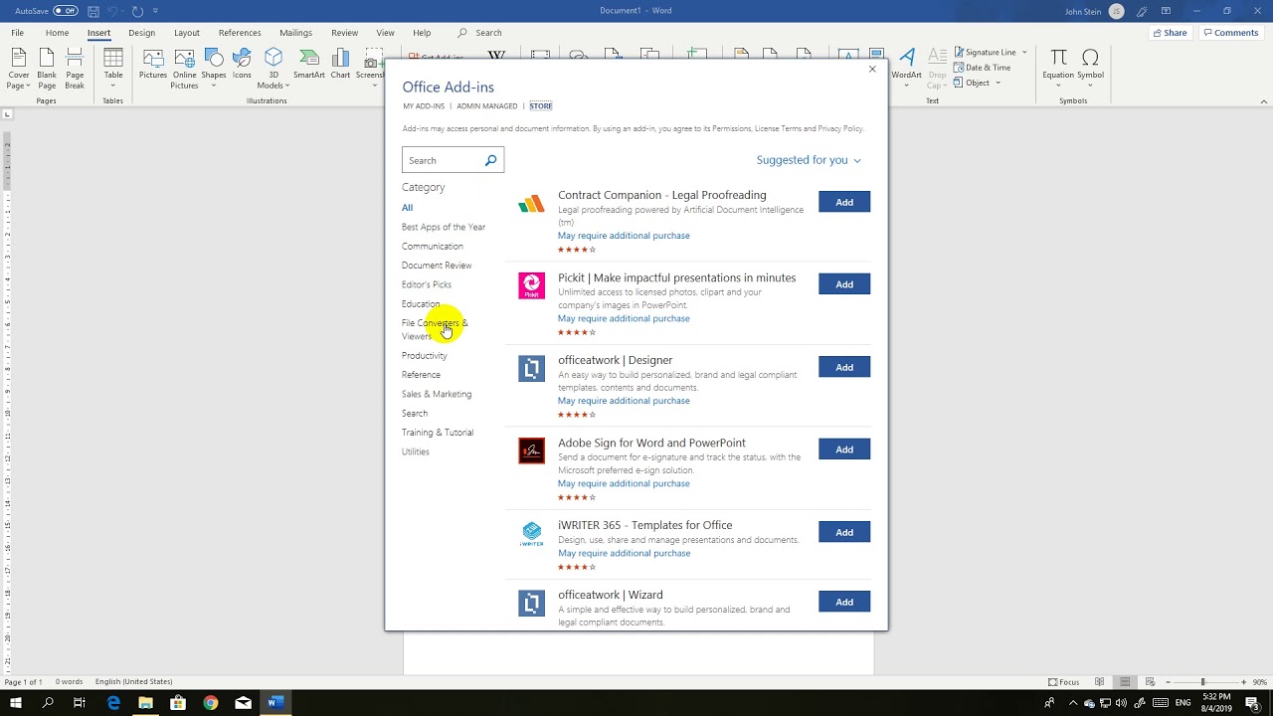This screenshot has height=716, width=1273.
Task: Insert a Page Break
Action: (x=75, y=69)
